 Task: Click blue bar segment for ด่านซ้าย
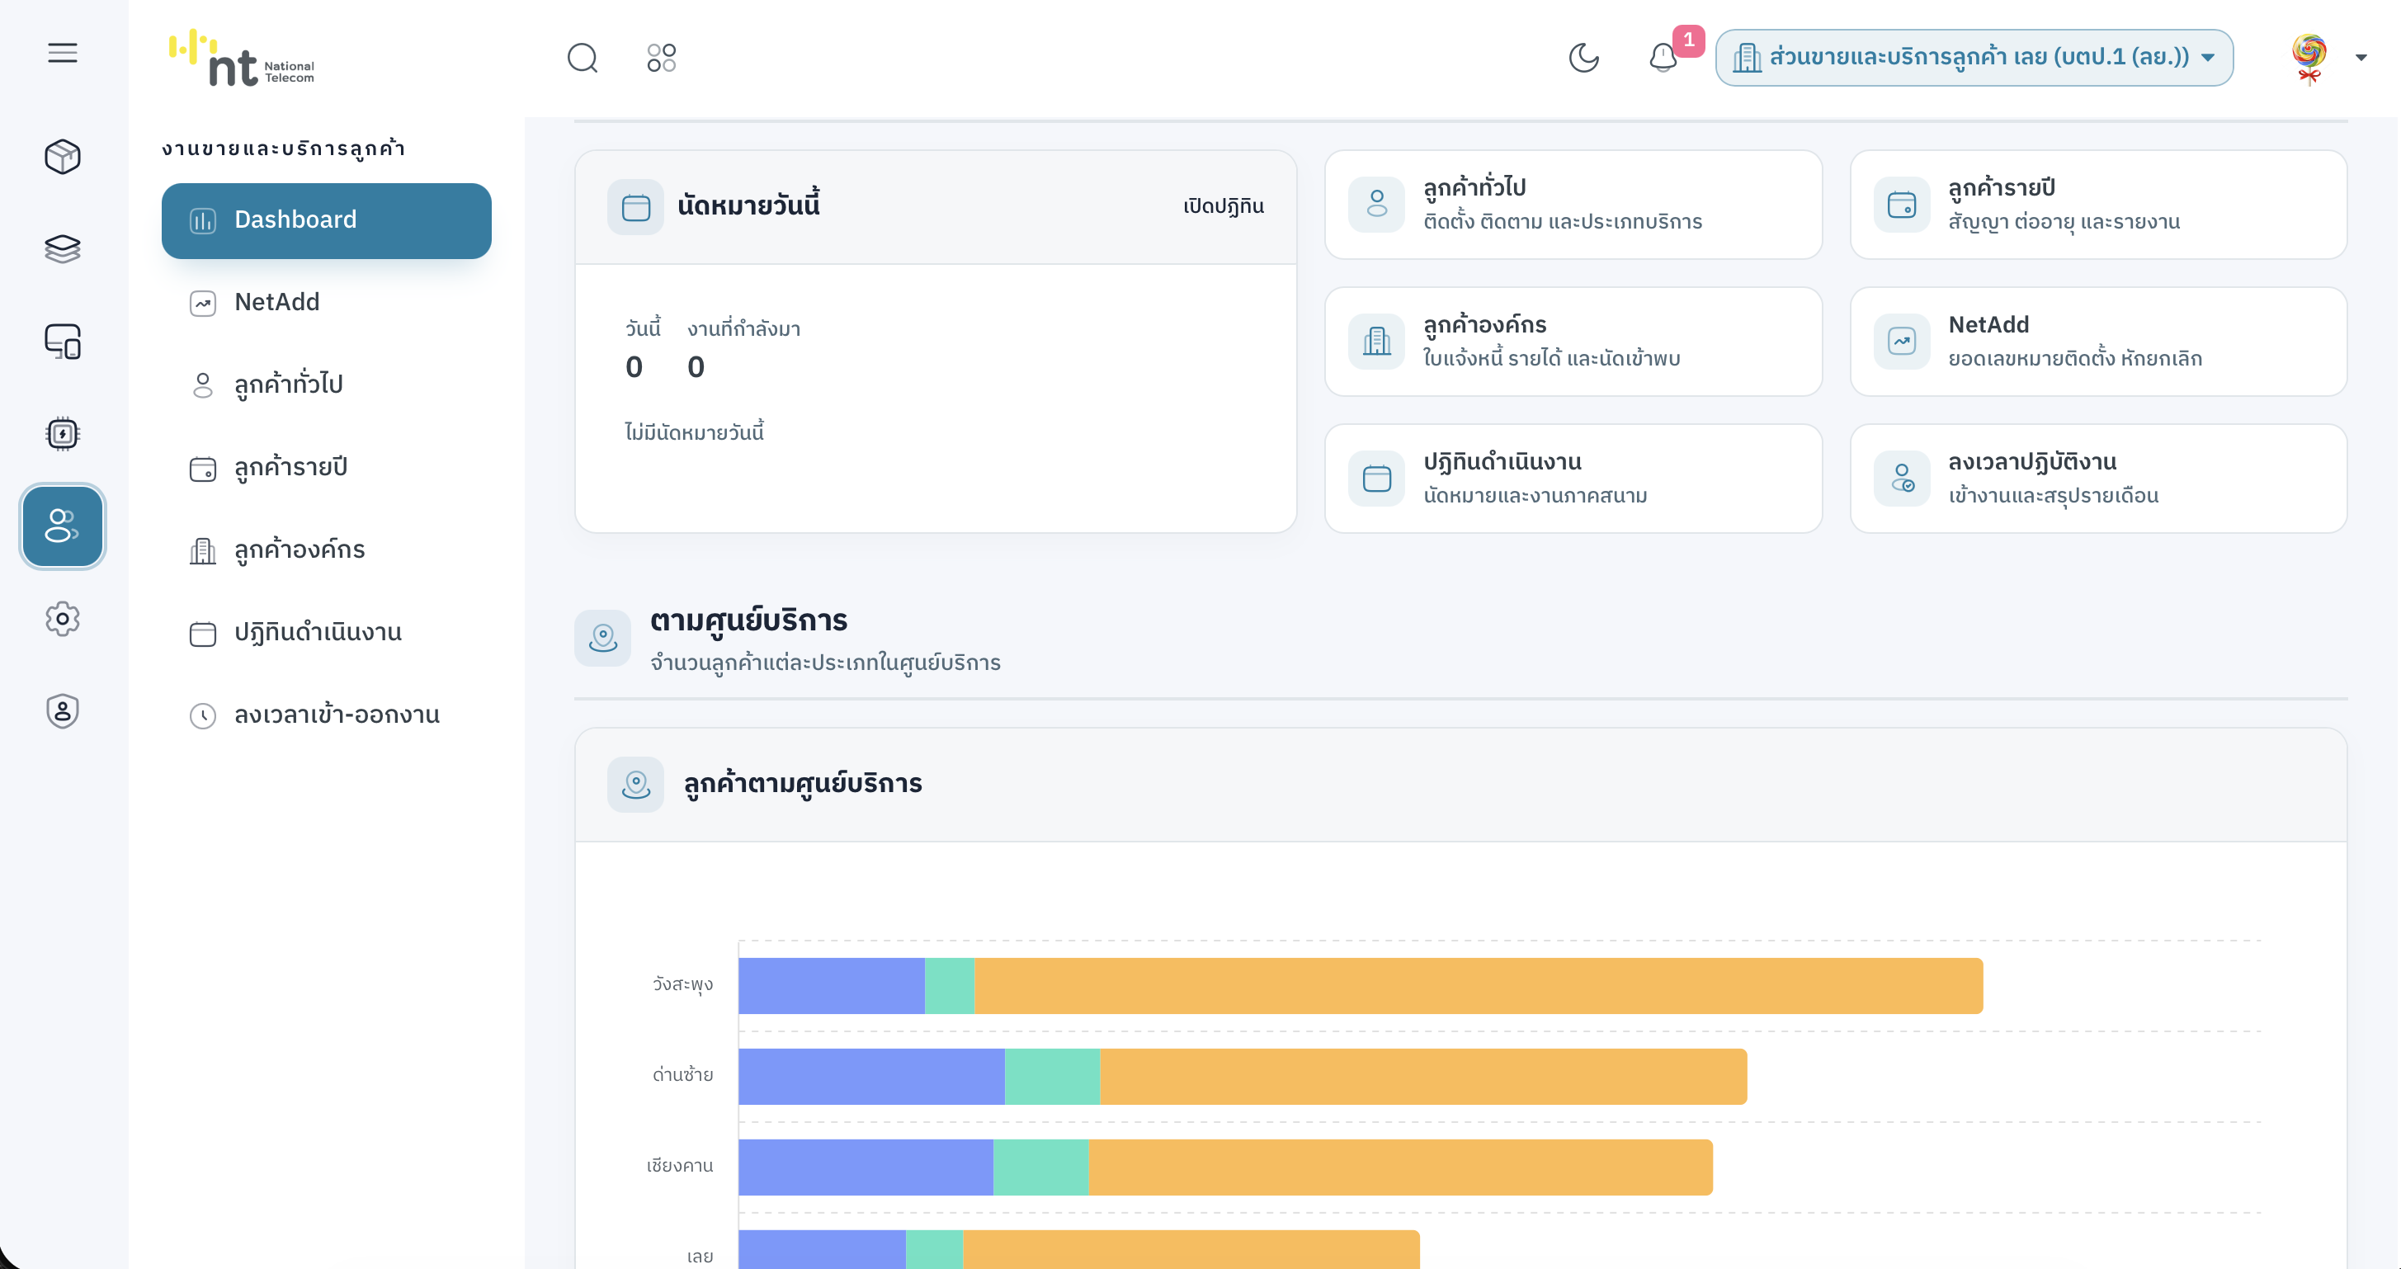871,1076
